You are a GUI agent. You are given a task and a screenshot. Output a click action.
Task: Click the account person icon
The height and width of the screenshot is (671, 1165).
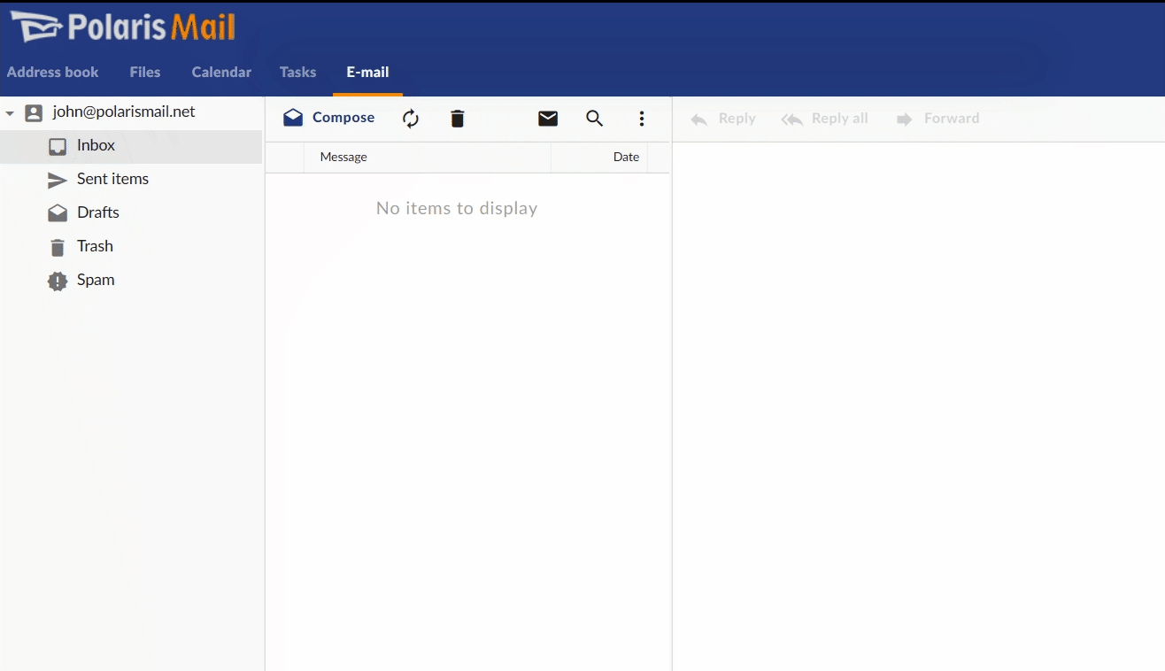[34, 113]
